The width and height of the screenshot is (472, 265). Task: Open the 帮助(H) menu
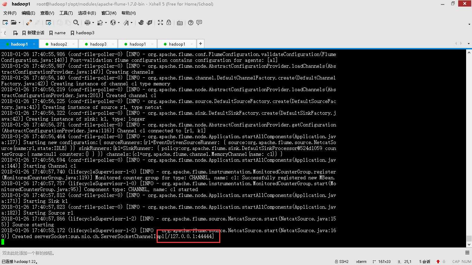(129, 13)
